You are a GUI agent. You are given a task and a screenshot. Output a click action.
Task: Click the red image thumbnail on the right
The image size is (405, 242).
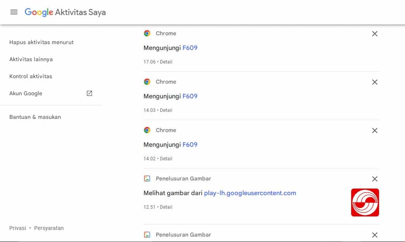click(365, 202)
